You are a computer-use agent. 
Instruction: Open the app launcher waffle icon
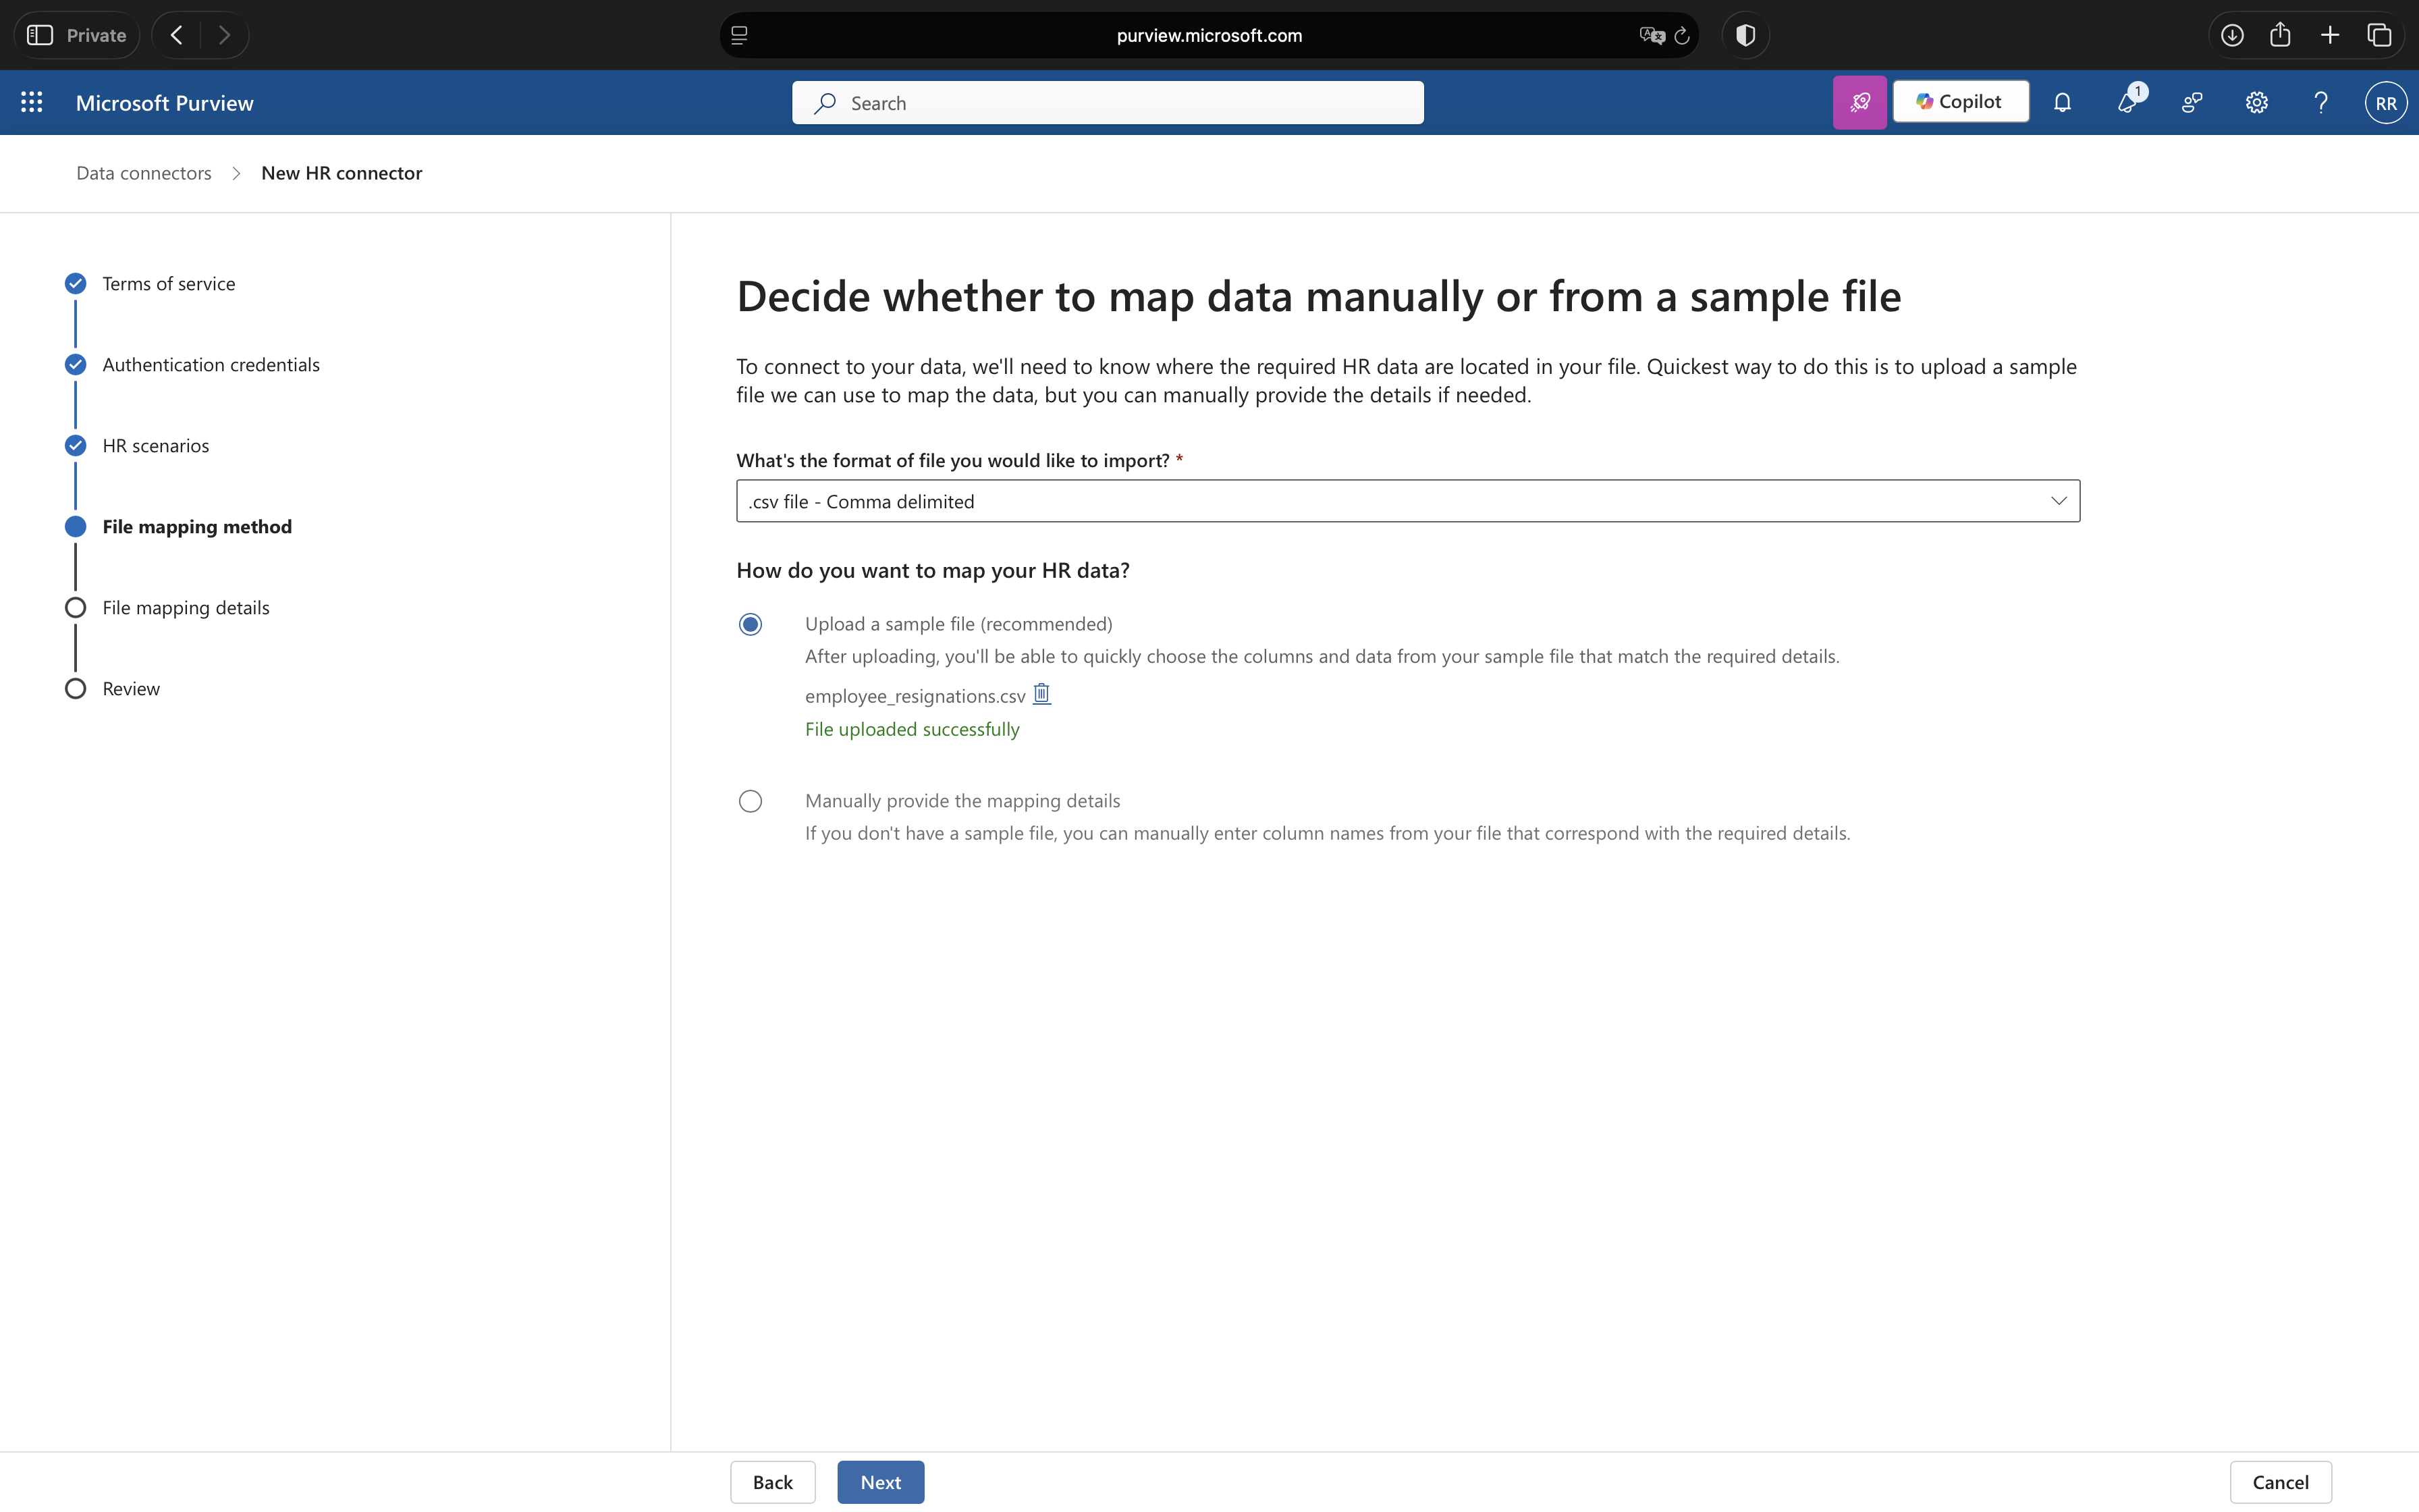pos(31,102)
